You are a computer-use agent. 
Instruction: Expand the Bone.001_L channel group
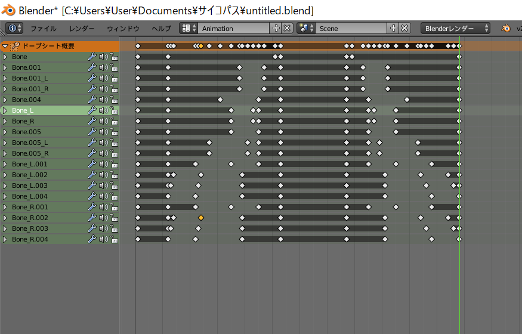coord(5,78)
